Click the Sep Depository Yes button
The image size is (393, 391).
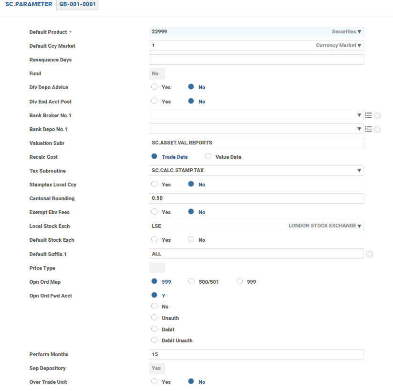click(156, 368)
